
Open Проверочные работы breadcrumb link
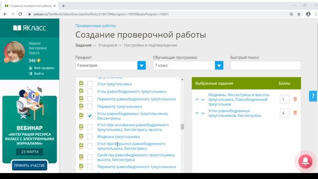(x=95, y=26)
